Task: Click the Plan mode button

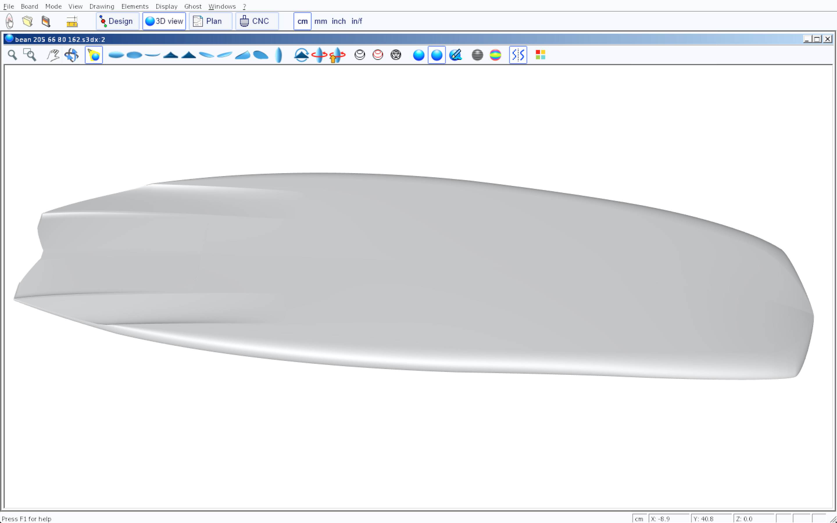Action: pos(210,21)
